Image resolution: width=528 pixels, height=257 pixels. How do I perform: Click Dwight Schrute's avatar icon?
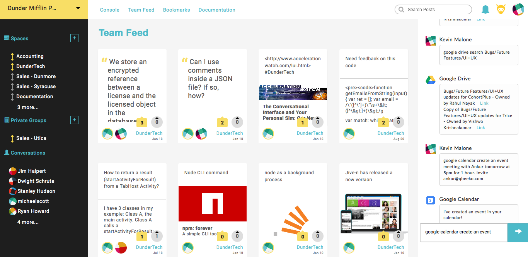click(x=13, y=181)
